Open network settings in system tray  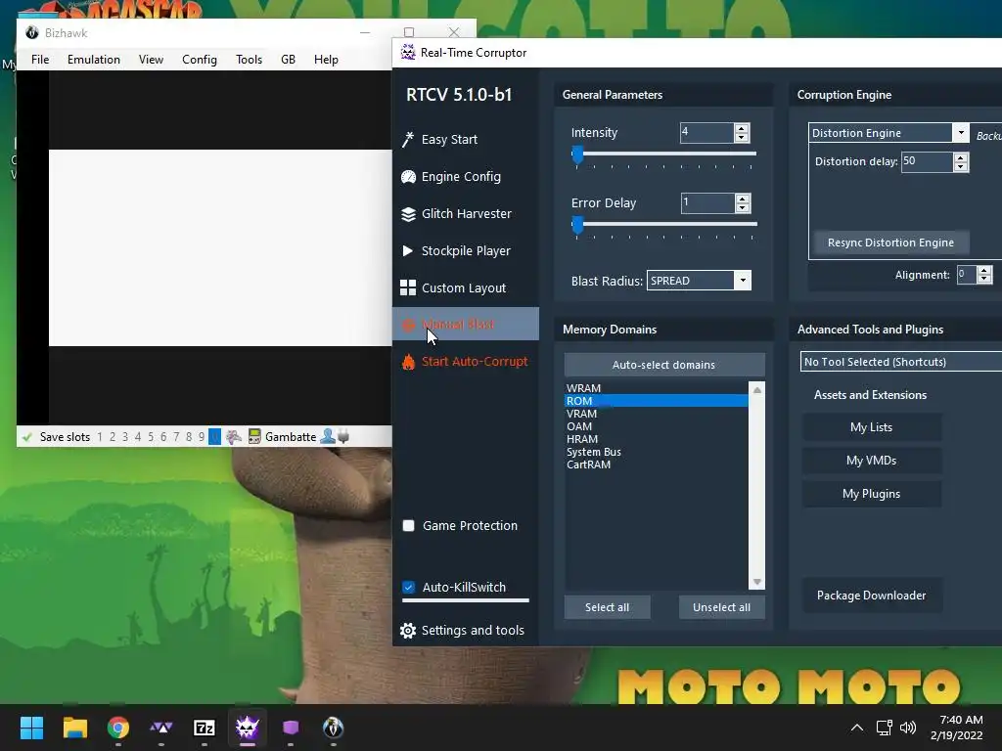(x=884, y=728)
